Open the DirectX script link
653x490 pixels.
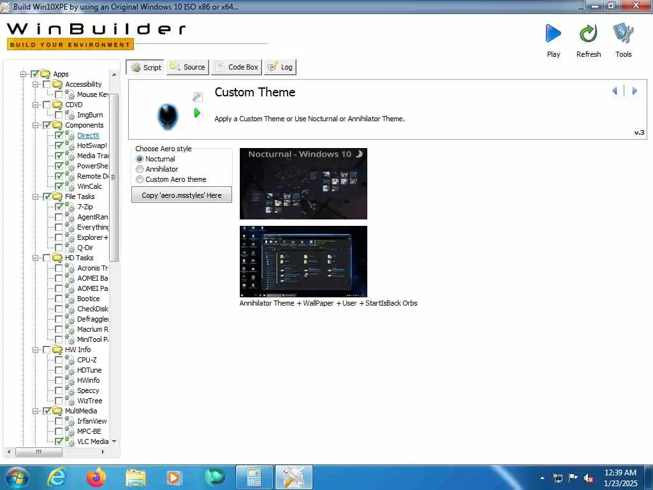88,135
